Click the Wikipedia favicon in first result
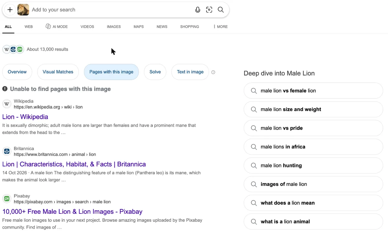Screen dimensions: 388x237 click(x=7, y=104)
